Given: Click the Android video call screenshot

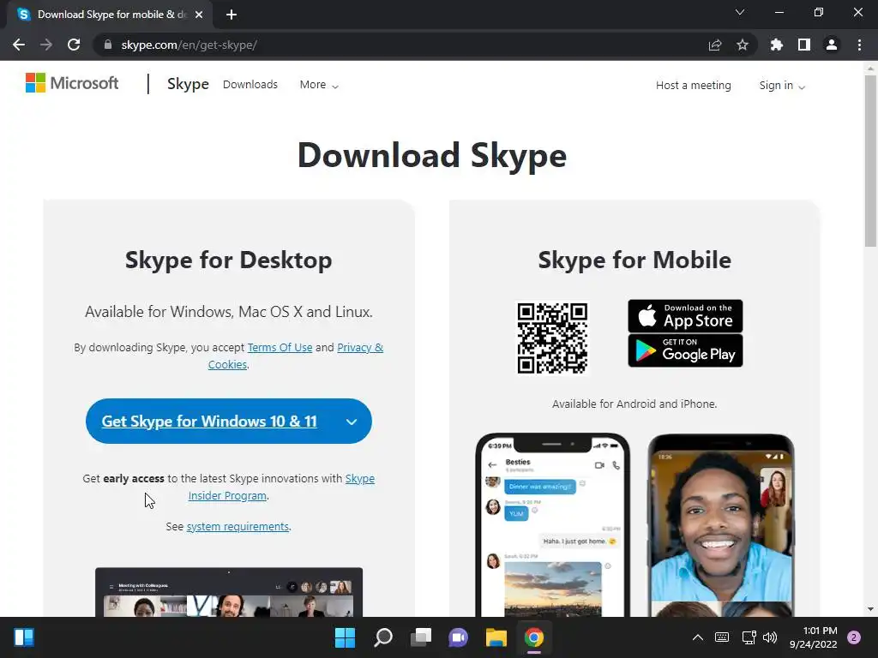Looking at the screenshot, I should click(x=721, y=524).
